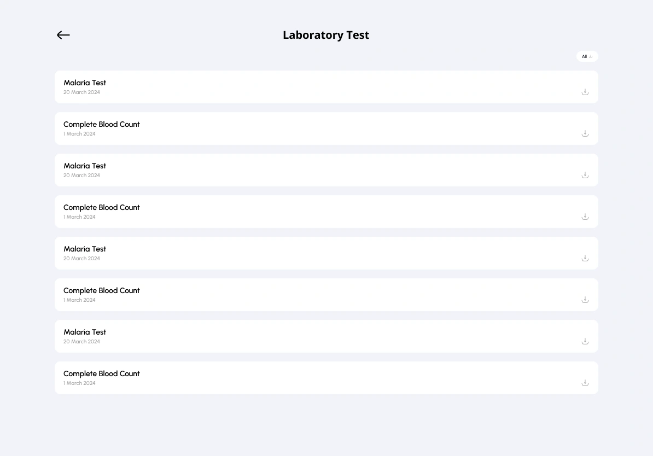Download the last Complete Blood Count report
Screen dimensions: 653x456
[x=585, y=383]
